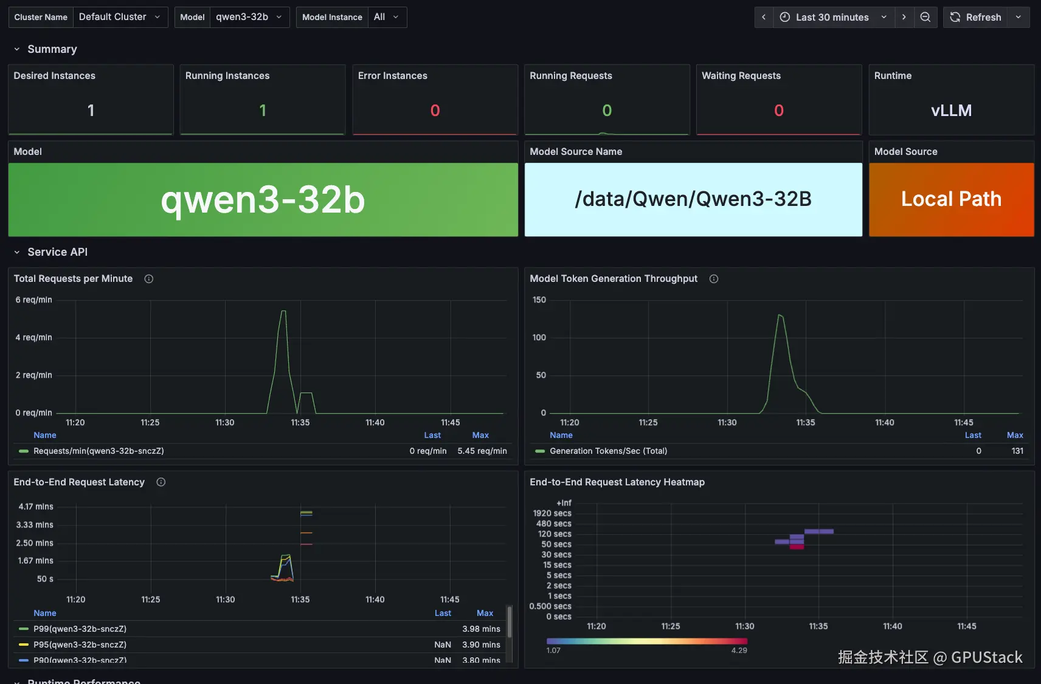1041x684 pixels.
Task: Sort requests legend by Max column
Action: point(480,436)
